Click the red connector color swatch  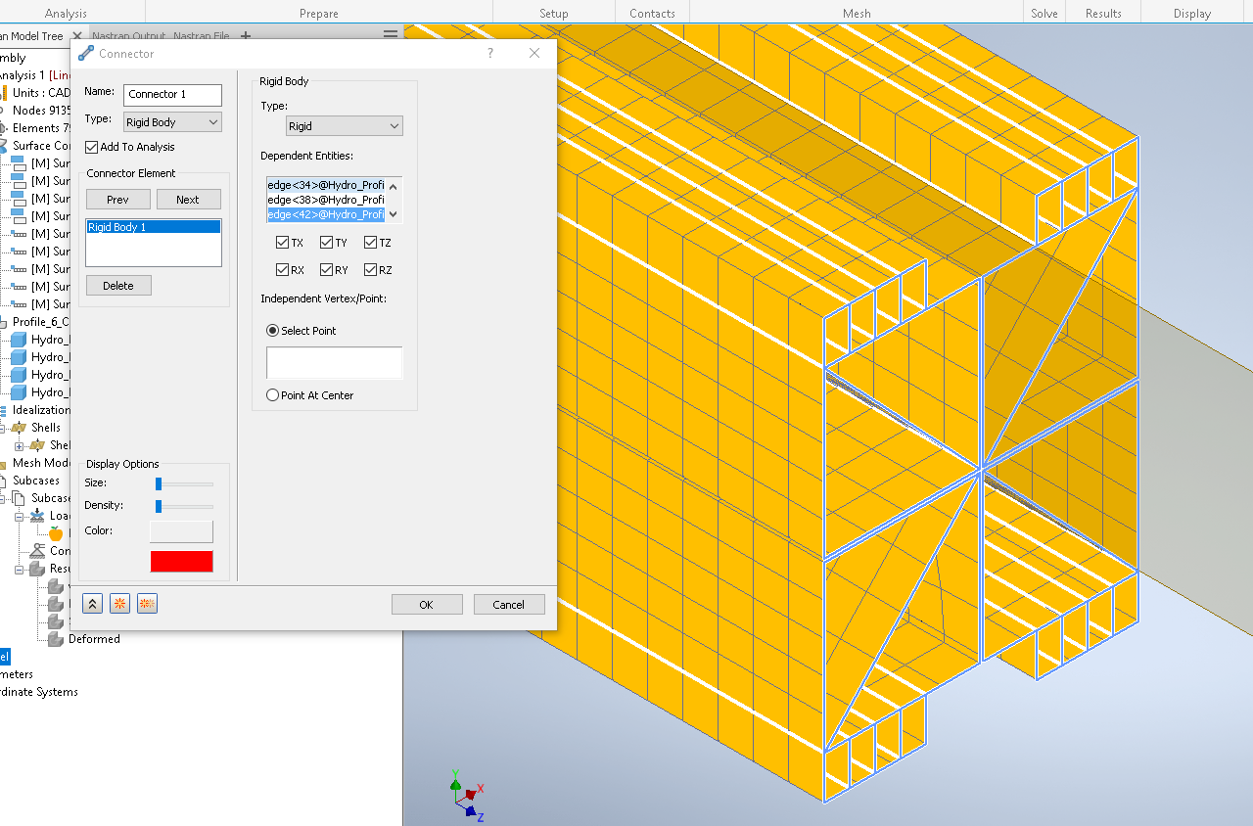tap(181, 560)
